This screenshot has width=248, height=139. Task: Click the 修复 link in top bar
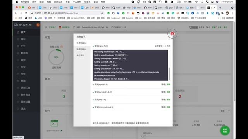point(220,27)
